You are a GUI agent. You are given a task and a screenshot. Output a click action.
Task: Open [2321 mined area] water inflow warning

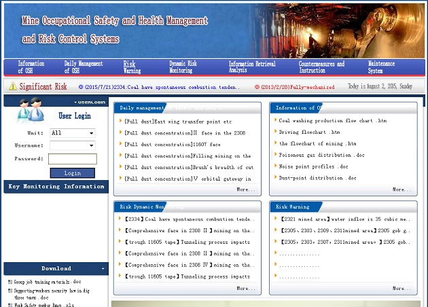pyautogui.click(x=345, y=219)
